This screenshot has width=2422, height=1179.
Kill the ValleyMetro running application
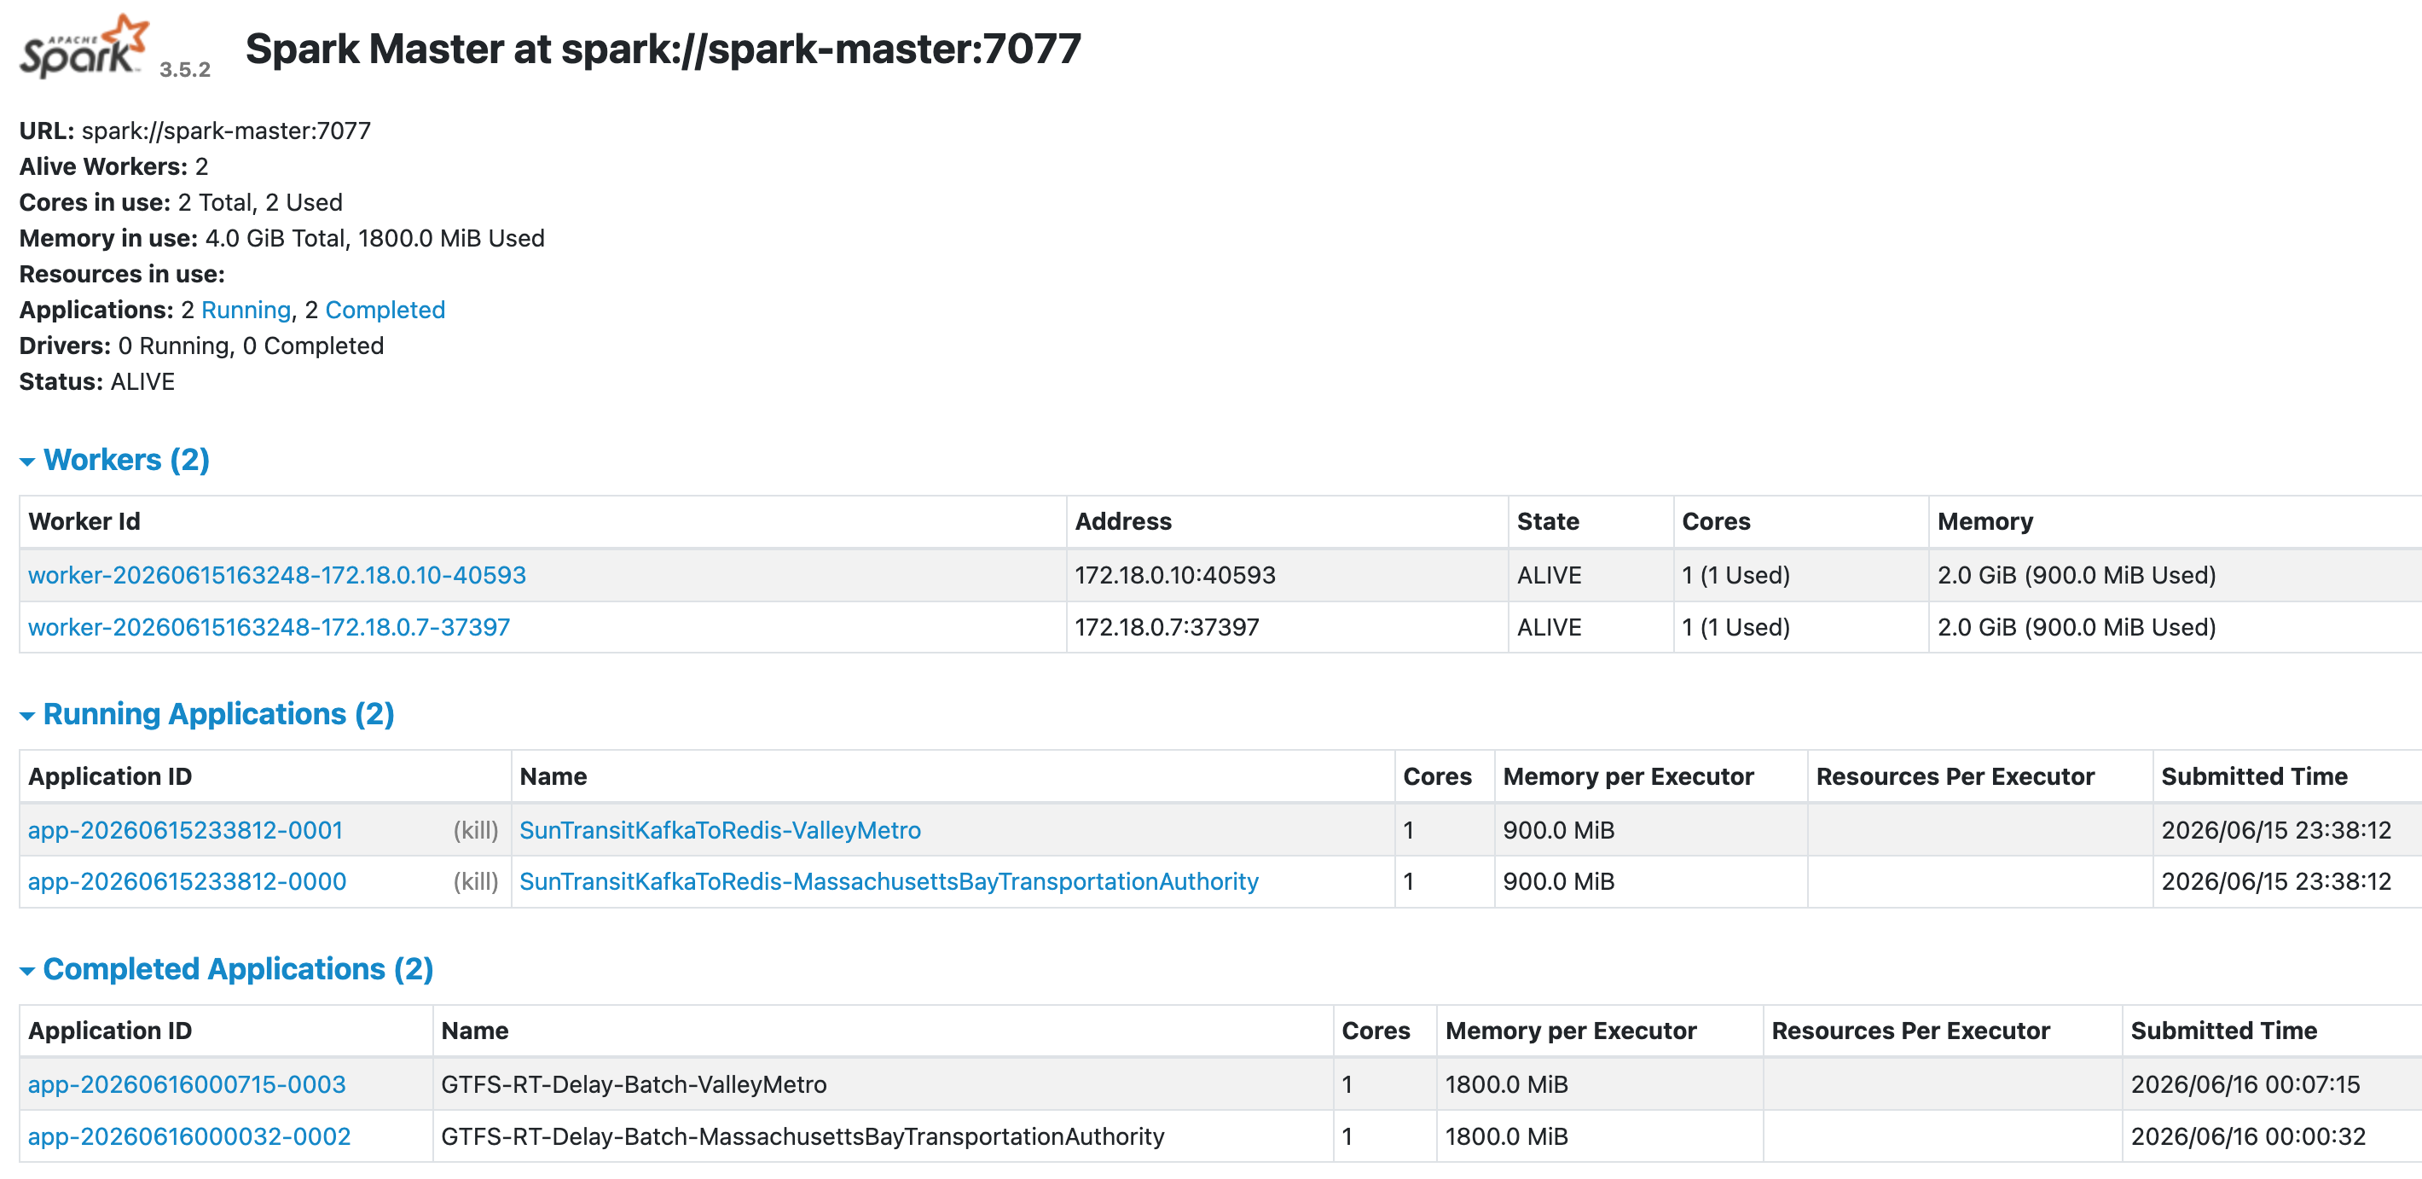pyautogui.click(x=476, y=830)
